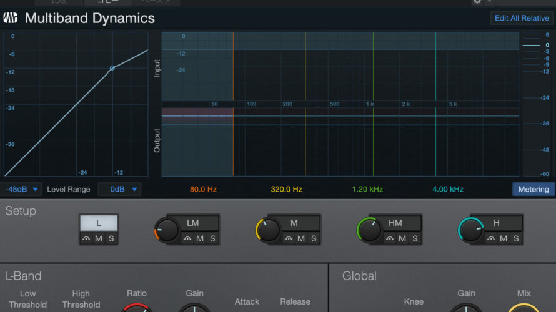Click the High Threshold label
556x312 pixels.
81,300
